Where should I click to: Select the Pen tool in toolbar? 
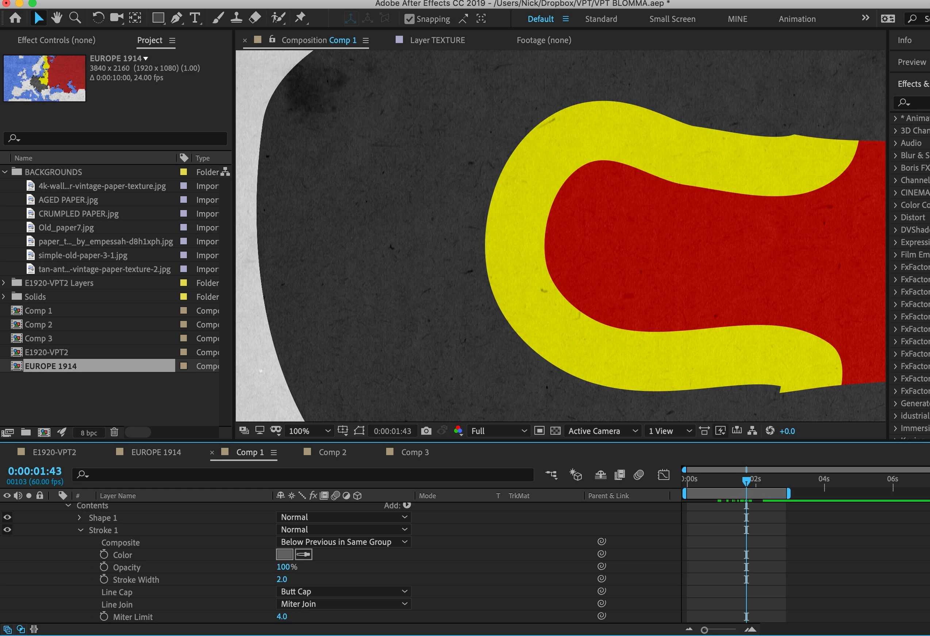pos(176,18)
